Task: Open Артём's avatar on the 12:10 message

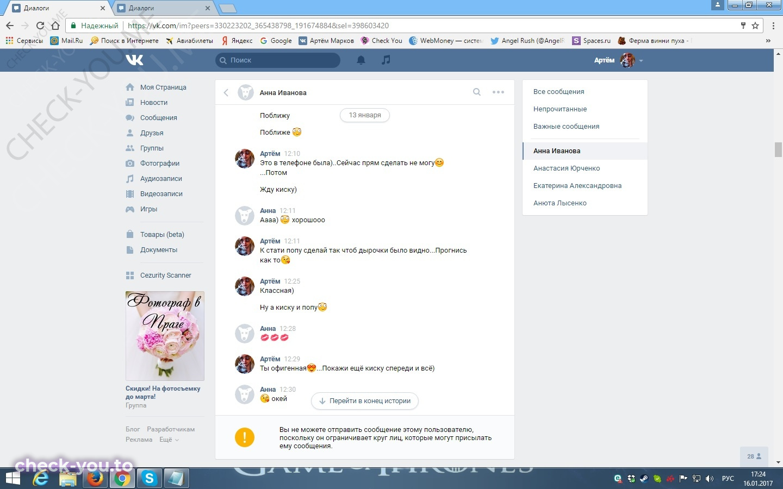Action: point(245,159)
